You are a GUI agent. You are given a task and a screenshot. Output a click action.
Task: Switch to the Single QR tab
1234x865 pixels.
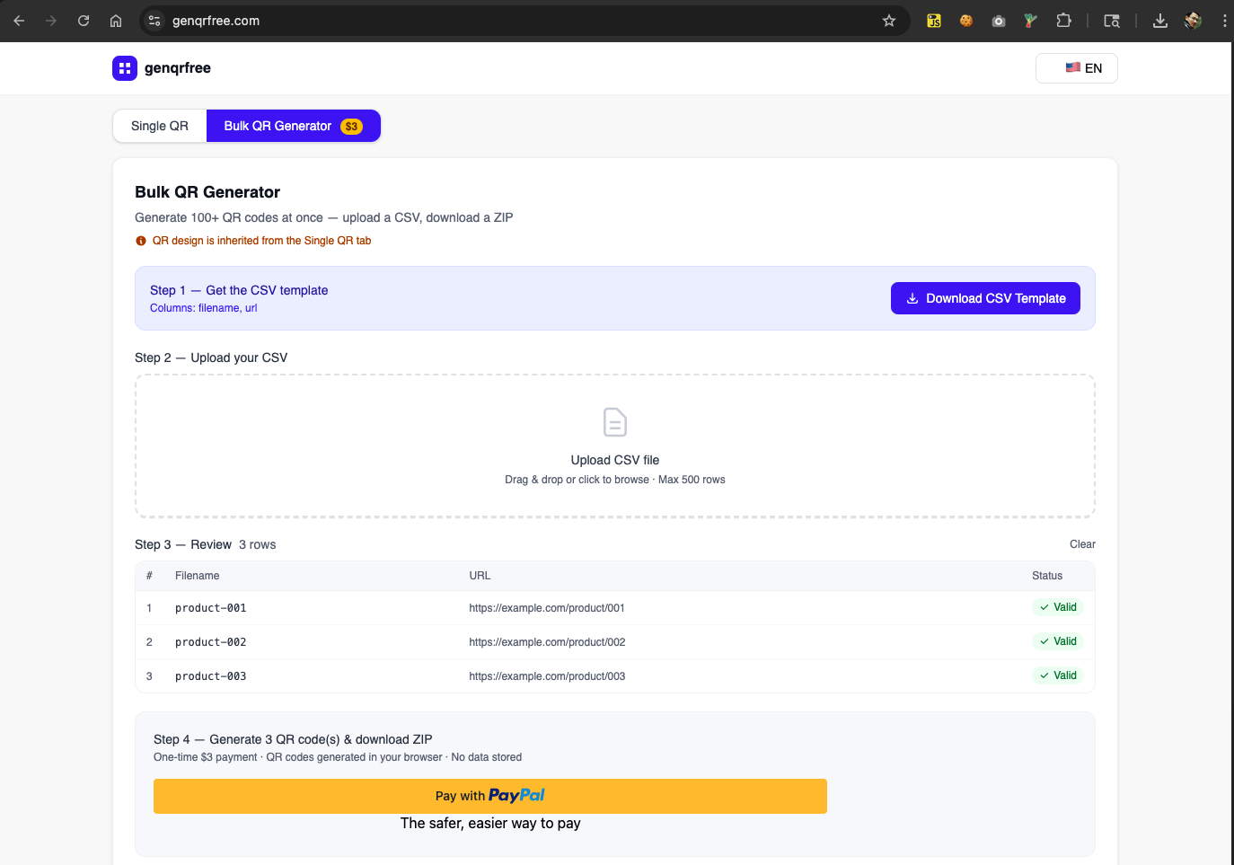160,126
